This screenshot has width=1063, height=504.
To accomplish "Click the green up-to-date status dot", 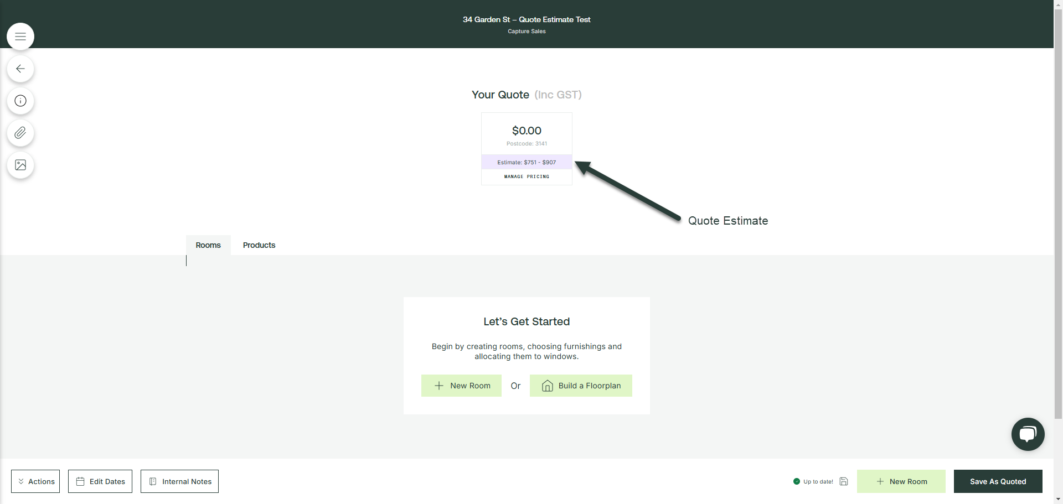I will click(797, 481).
